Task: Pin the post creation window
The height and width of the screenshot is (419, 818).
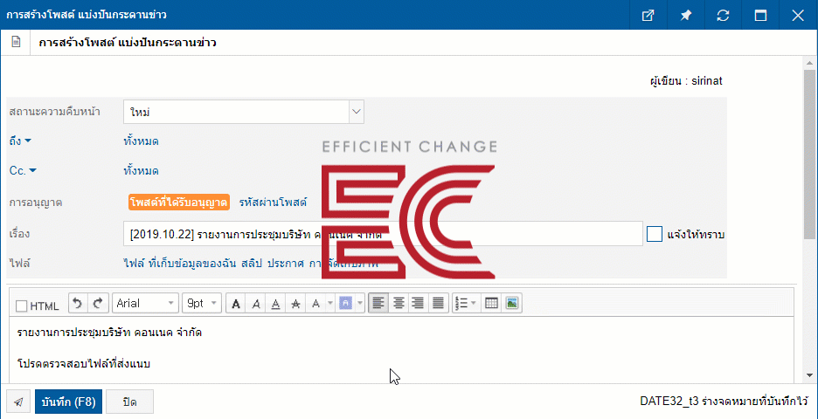Action: [685, 15]
